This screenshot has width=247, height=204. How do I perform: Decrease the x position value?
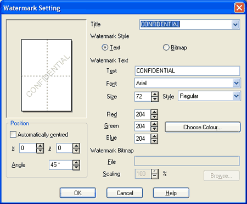click(x=40, y=151)
